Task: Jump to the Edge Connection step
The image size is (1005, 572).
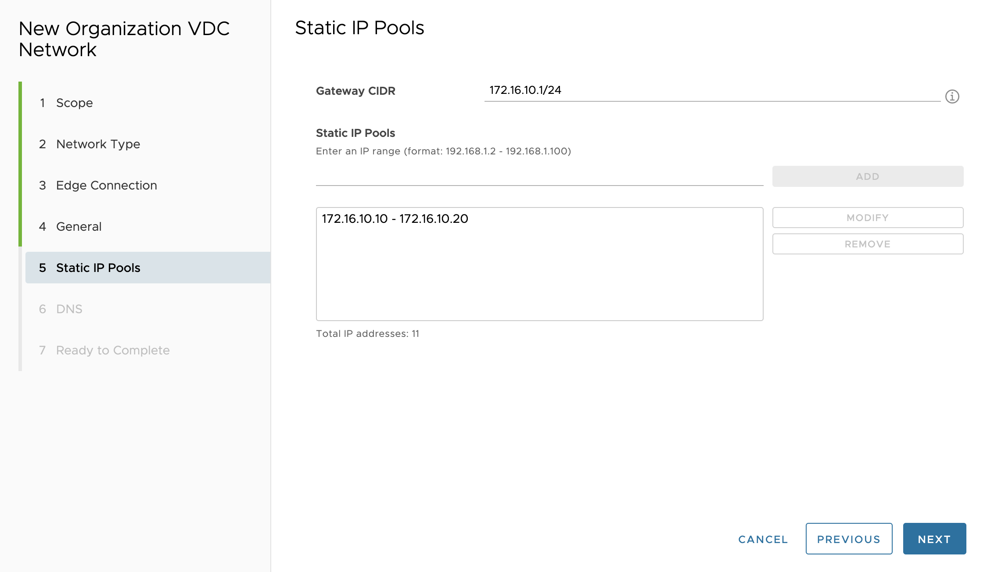Action: 106,185
